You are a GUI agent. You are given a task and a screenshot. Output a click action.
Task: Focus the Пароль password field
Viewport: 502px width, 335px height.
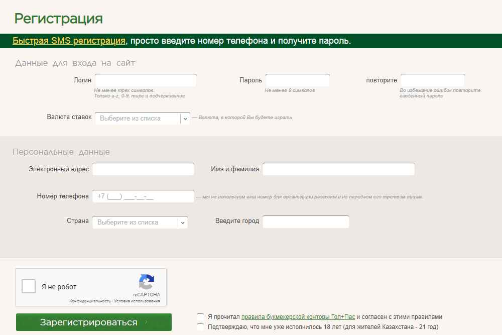click(x=297, y=80)
